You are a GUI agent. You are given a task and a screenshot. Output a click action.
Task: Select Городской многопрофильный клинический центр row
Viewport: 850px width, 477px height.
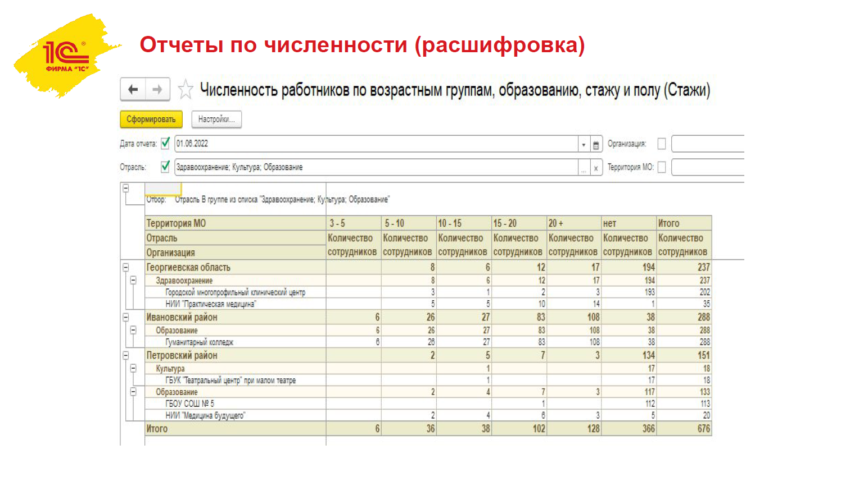235,292
